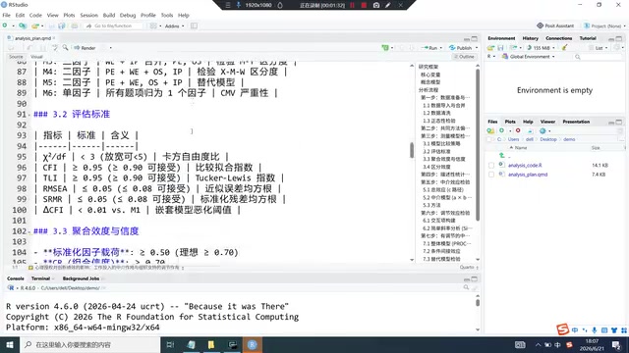Screen dimensions: 629x353
Task: Click the go-up parent directory arrow
Action: [x=501, y=156]
